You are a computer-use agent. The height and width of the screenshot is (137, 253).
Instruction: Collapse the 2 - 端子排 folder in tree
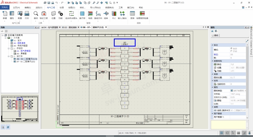(9, 56)
